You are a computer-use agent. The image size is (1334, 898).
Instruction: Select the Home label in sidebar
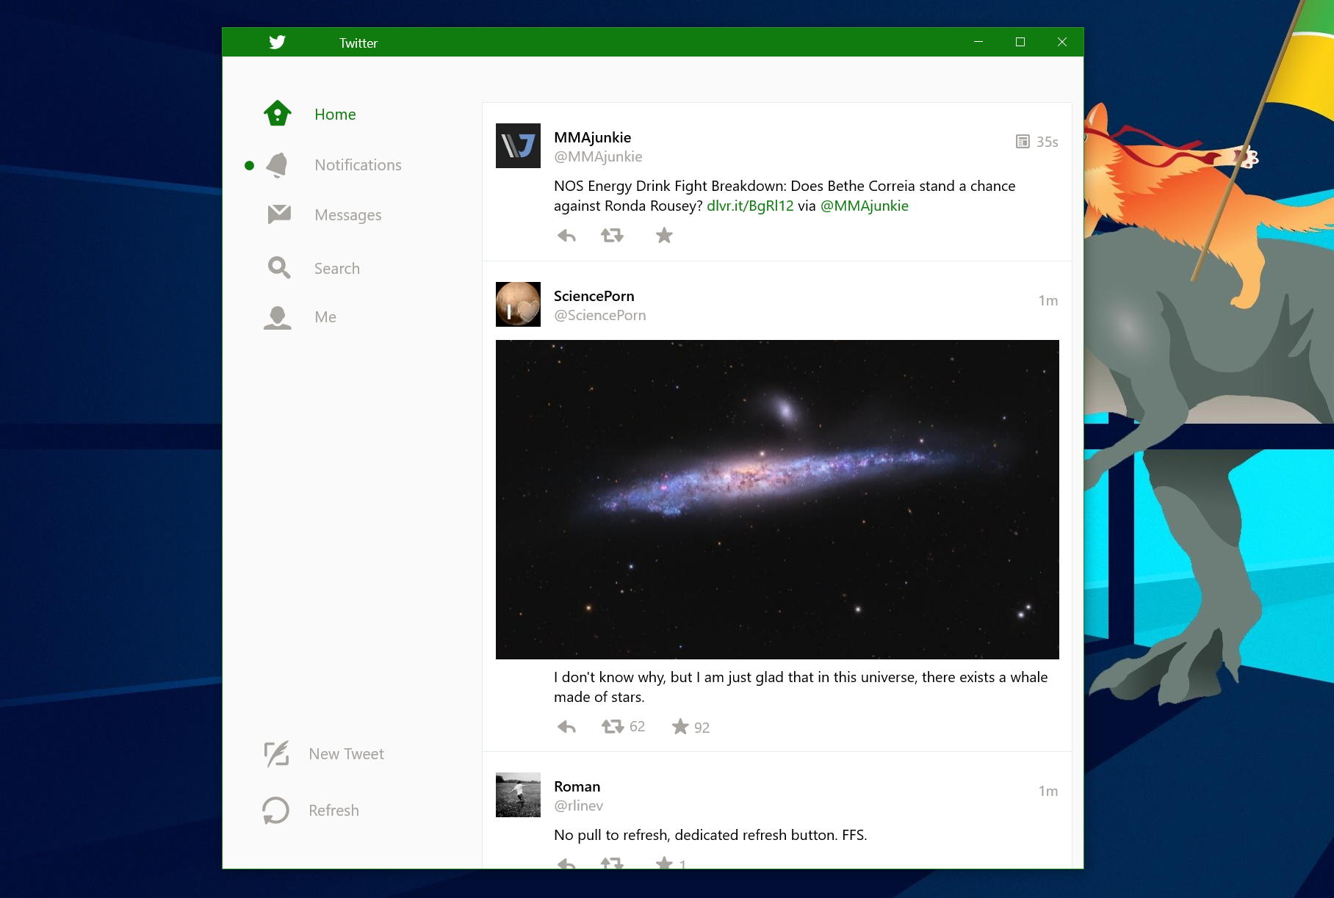tap(335, 115)
